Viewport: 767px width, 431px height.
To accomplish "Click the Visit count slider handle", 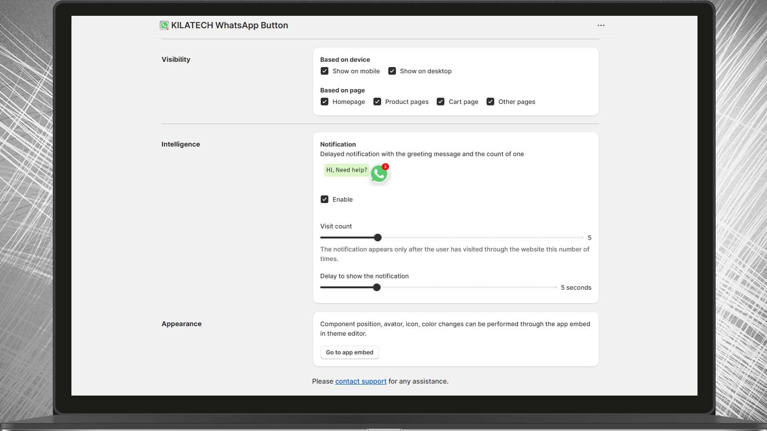I will tap(378, 238).
